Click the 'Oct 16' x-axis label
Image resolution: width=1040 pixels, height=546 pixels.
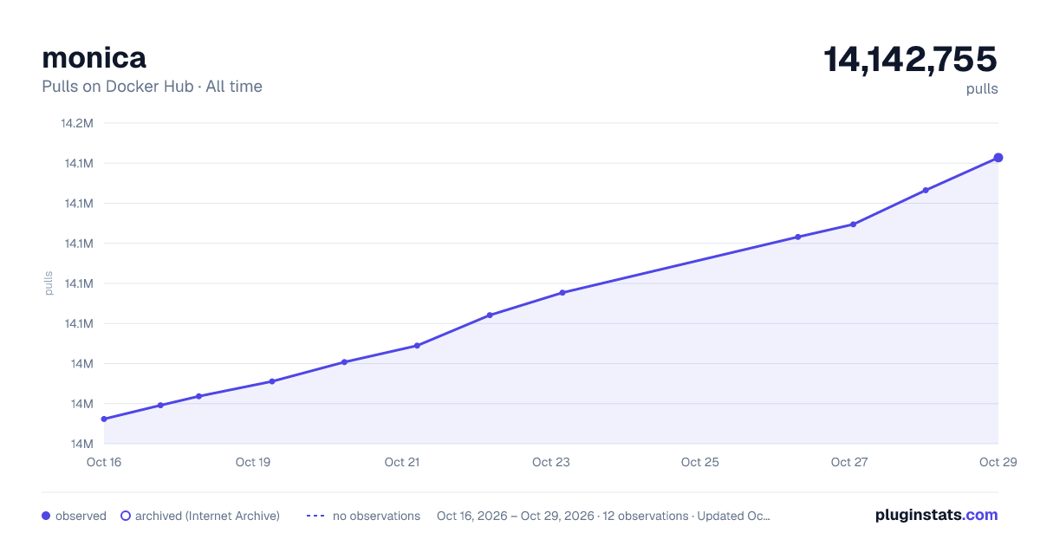click(x=104, y=462)
